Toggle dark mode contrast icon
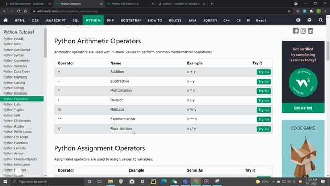This screenshot has height=186, width=330. point(298,20)
